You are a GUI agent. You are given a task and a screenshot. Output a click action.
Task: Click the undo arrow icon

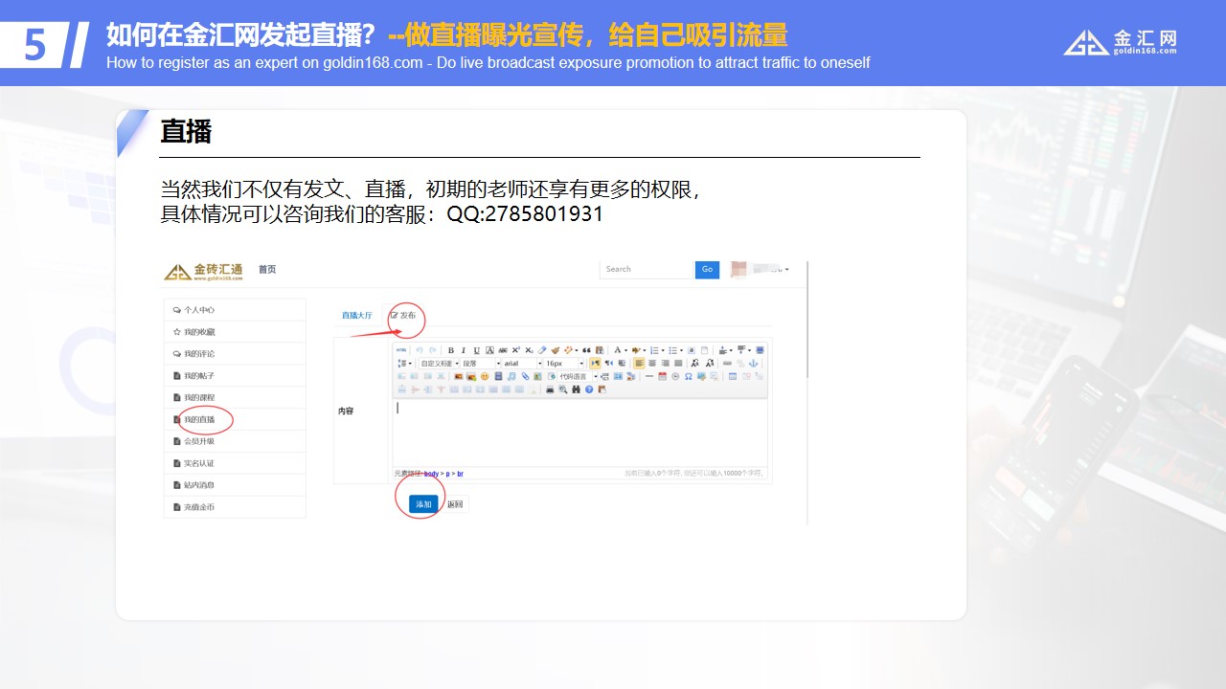point(420,350)
